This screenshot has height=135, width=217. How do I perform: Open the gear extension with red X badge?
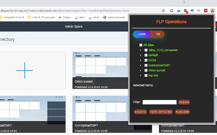(185, 11)
